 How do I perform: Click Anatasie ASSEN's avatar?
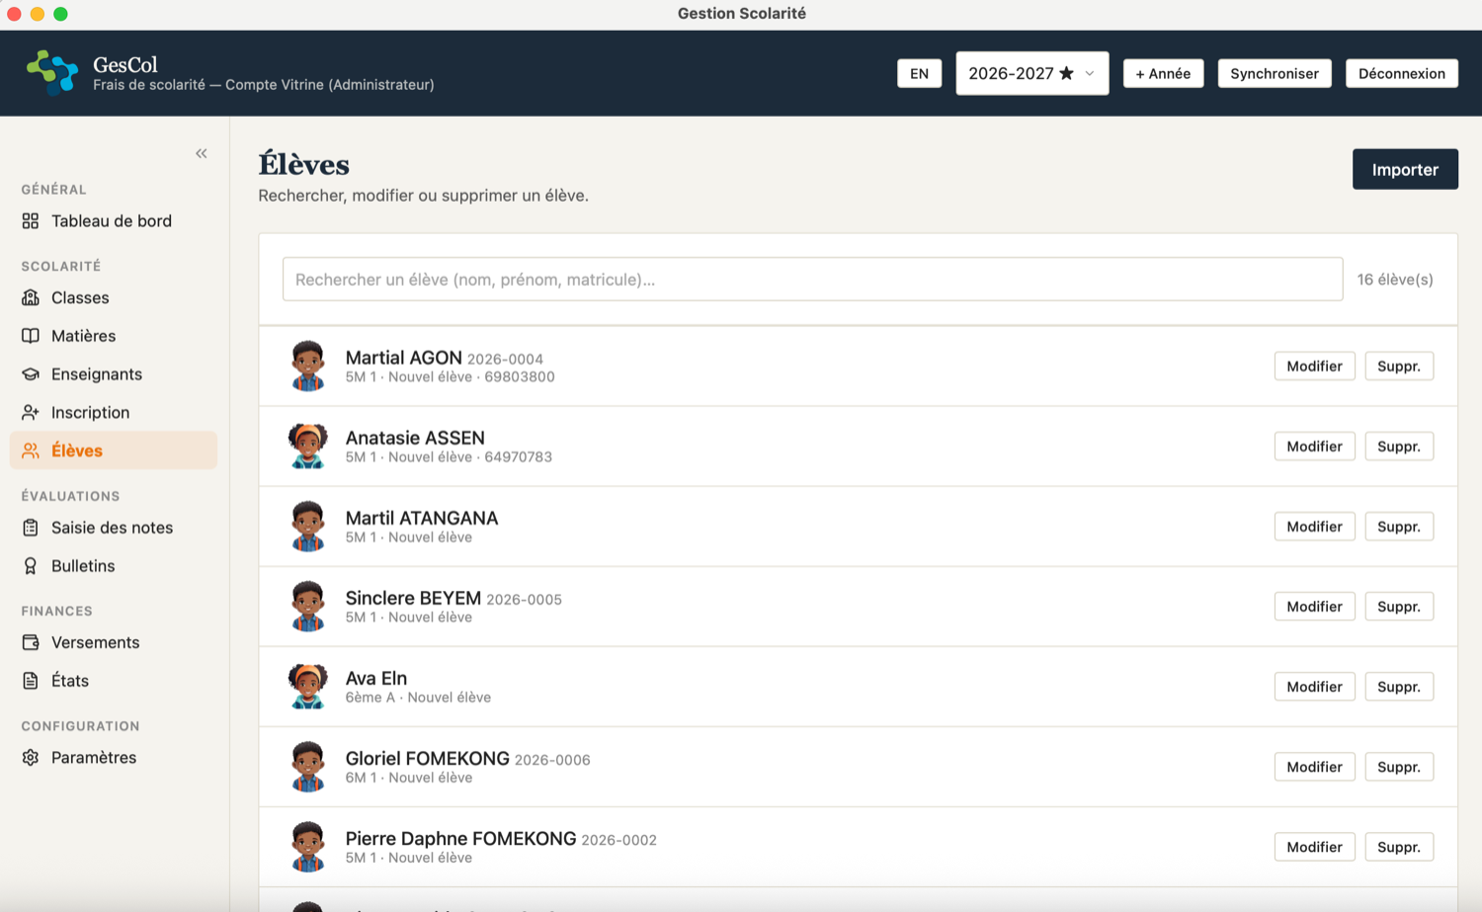(308, 446)
